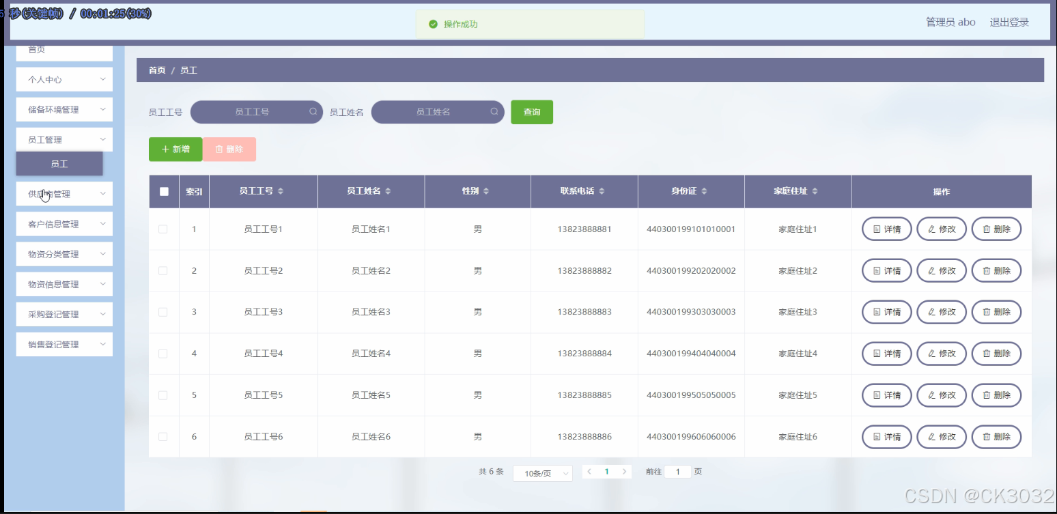
Task: Click the magnifier icon in 员工工号 search box
Action: click(313, 112)
